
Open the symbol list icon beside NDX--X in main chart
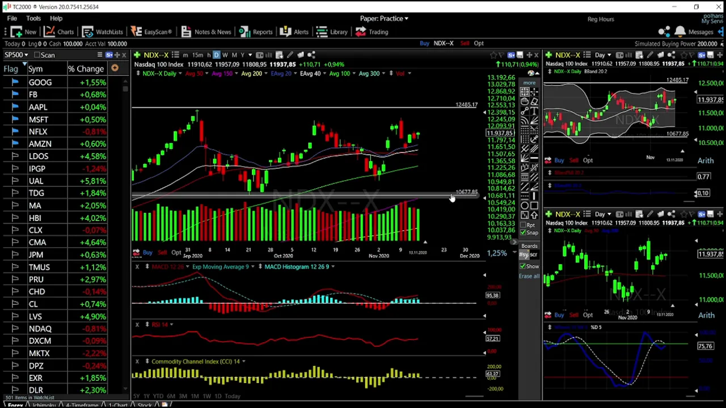(175, 55)
